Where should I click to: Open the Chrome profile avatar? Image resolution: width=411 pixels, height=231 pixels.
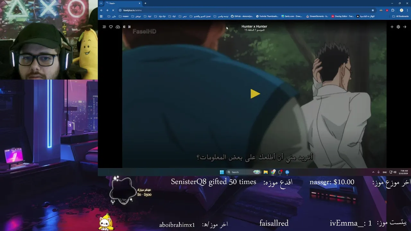pos(401,10)
